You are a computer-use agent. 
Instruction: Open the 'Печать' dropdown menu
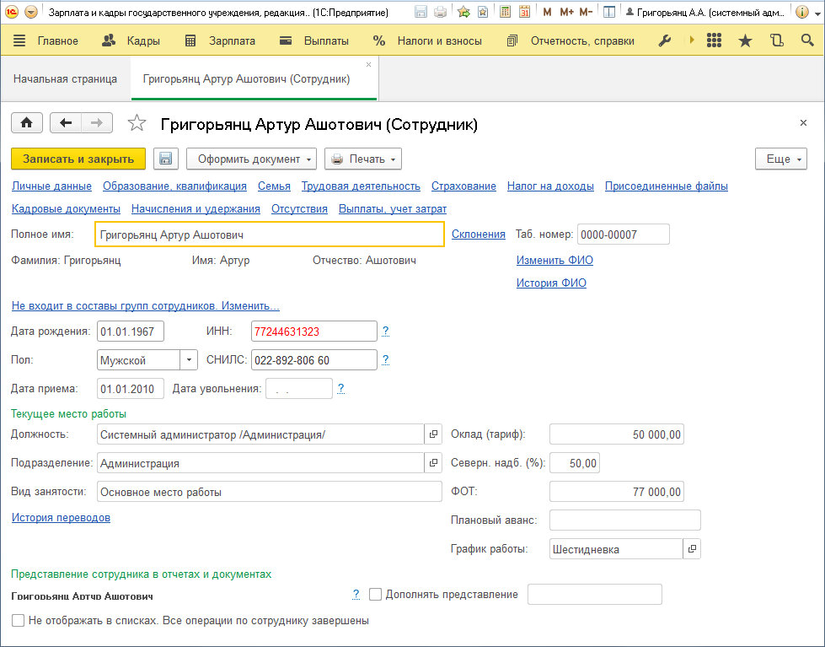coord(362,159)
